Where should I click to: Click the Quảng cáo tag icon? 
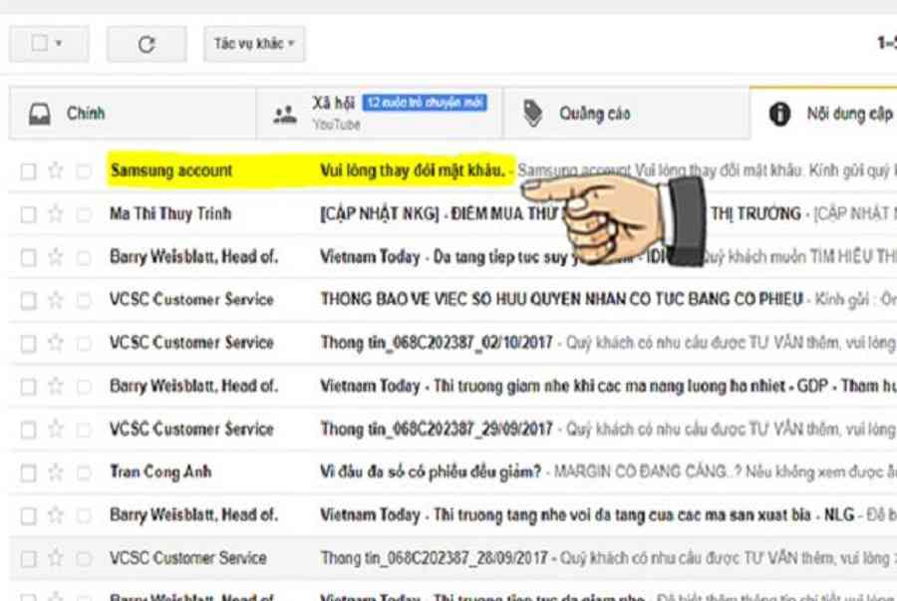(x=533, y=114)
